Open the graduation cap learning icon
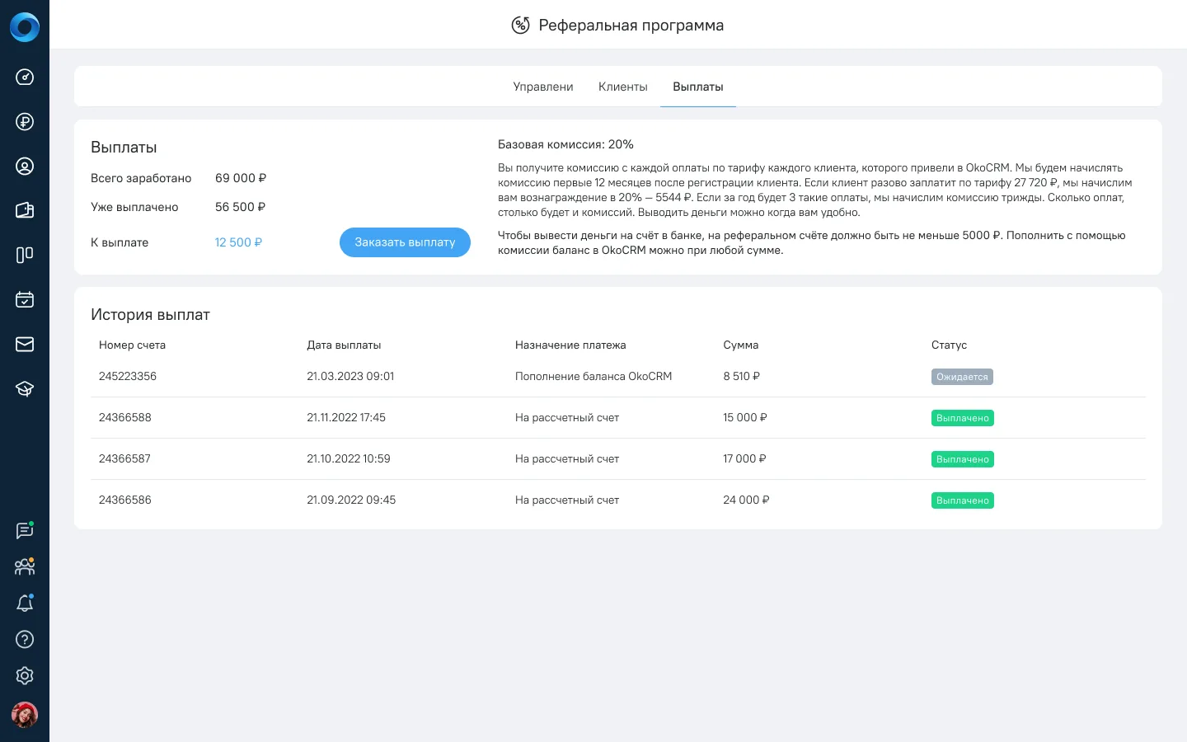The image size is (1187, 742). coord(25,388)
